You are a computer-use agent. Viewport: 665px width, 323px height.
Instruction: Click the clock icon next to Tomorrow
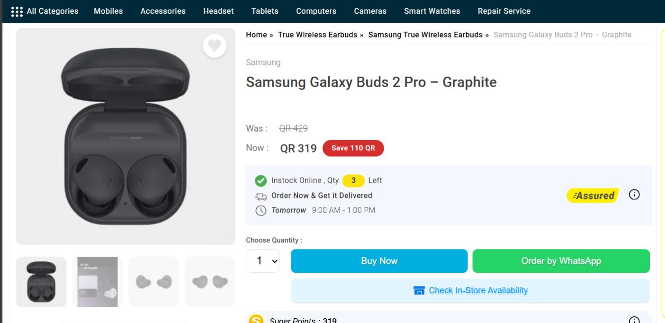coord(261,210)
